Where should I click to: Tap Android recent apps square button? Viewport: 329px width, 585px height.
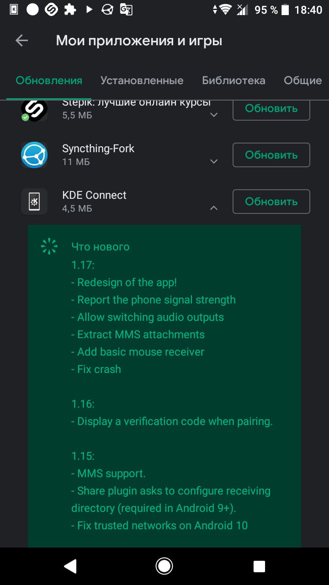259,567
